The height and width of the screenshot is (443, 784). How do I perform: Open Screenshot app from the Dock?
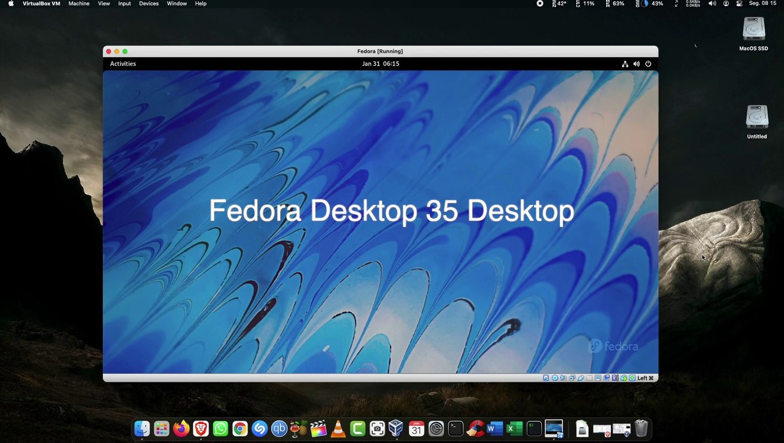coord(377,429)
